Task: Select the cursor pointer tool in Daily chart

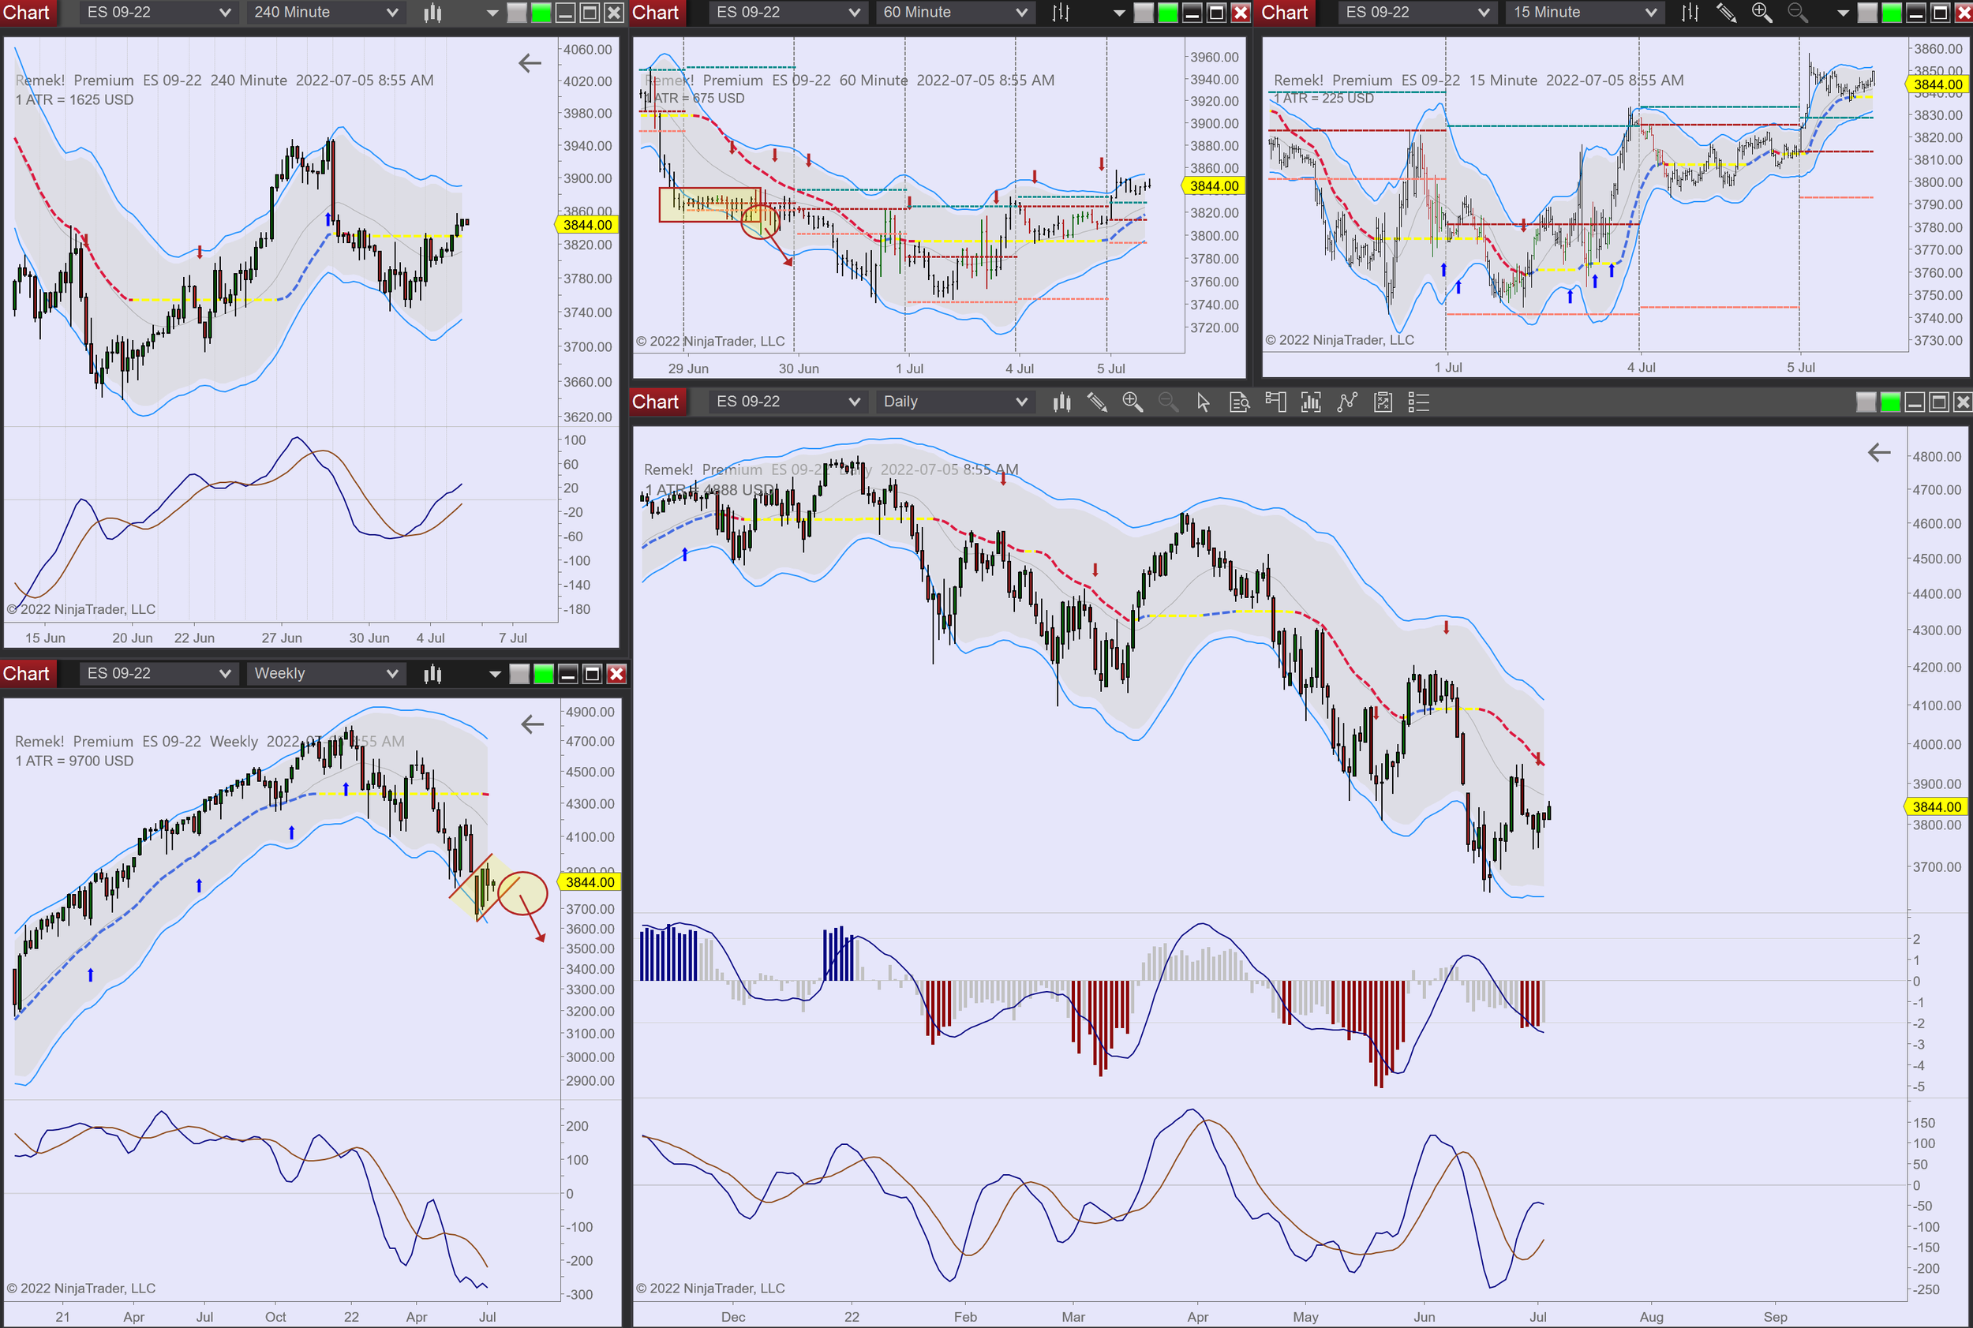Action: pos(1203,402)
